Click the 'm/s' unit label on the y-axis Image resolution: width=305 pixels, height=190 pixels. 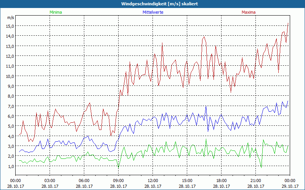tap(11, 17)
